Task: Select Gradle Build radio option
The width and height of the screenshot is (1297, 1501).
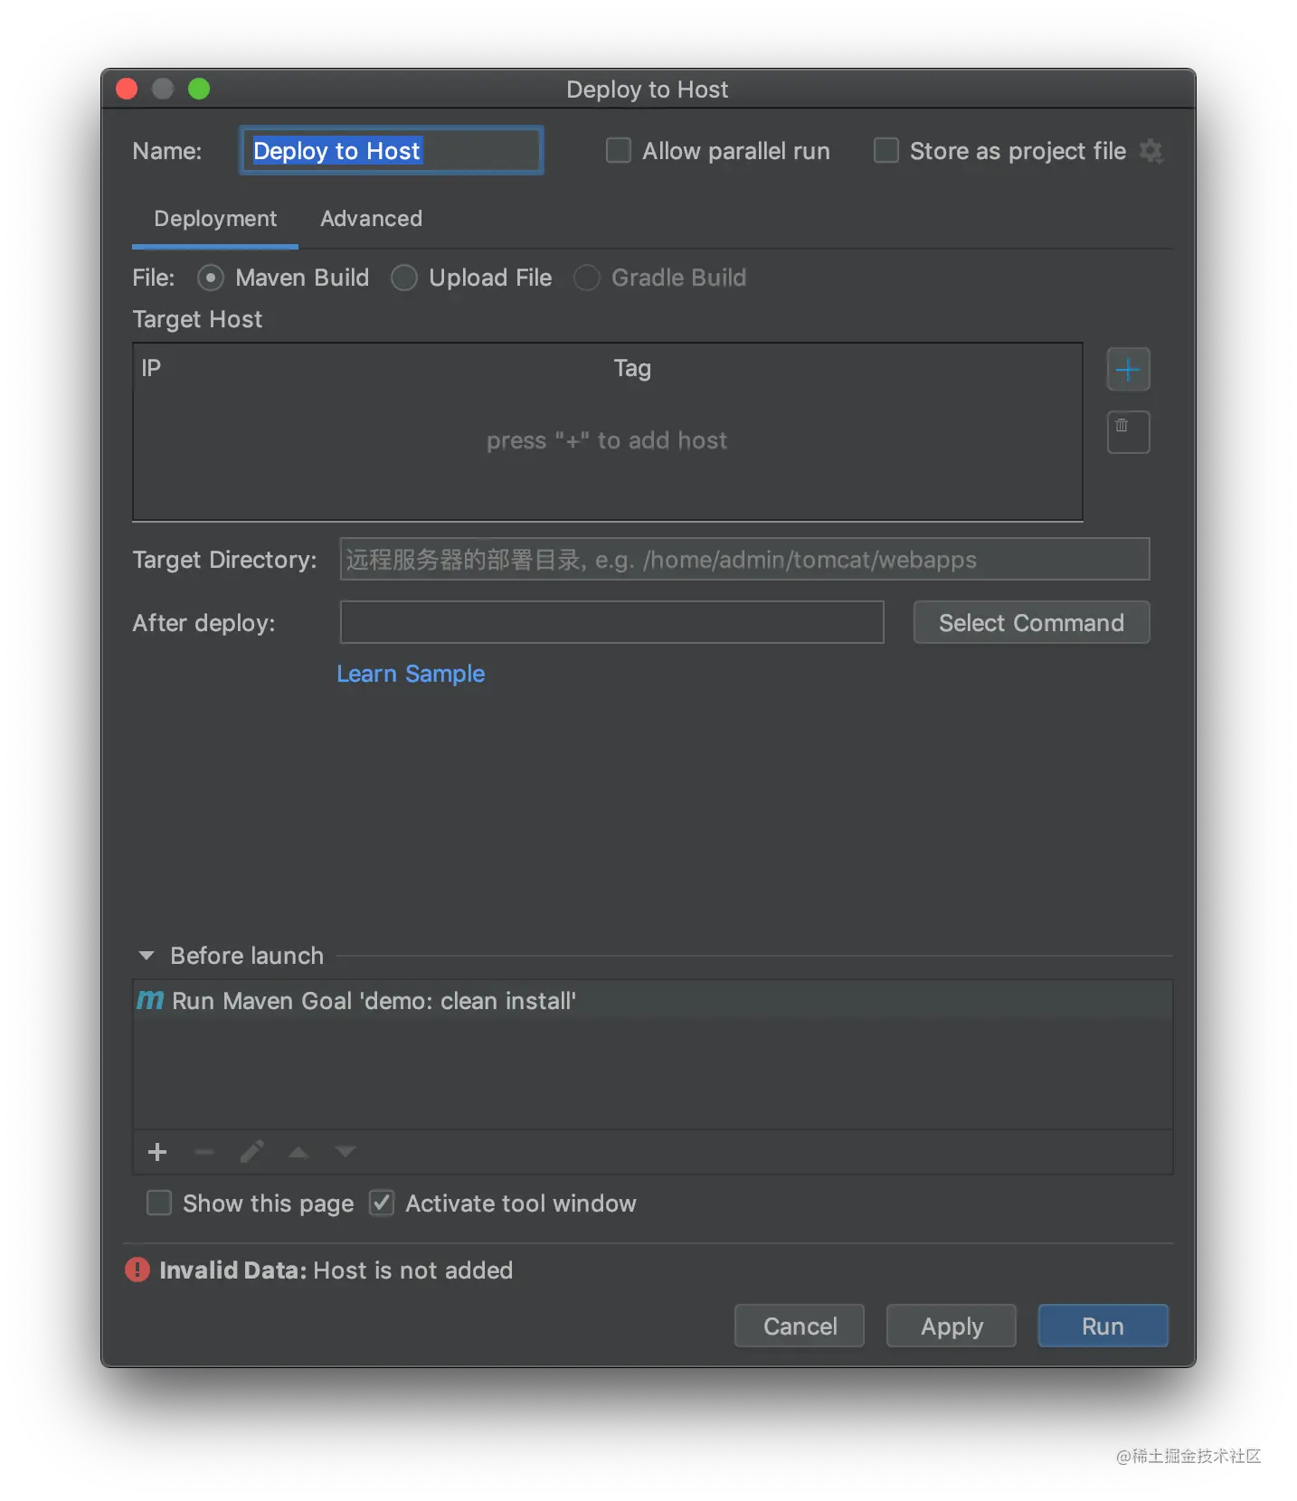Action: [587, 278]
